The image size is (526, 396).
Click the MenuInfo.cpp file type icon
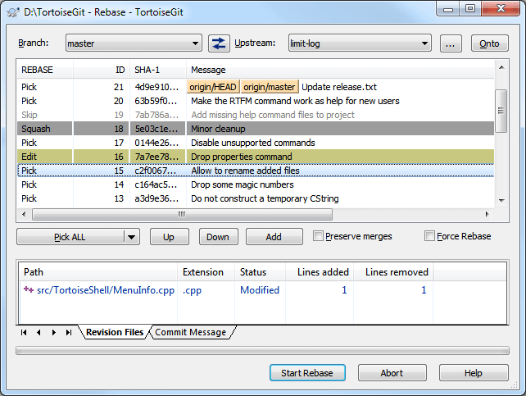(x=29, y=289)
